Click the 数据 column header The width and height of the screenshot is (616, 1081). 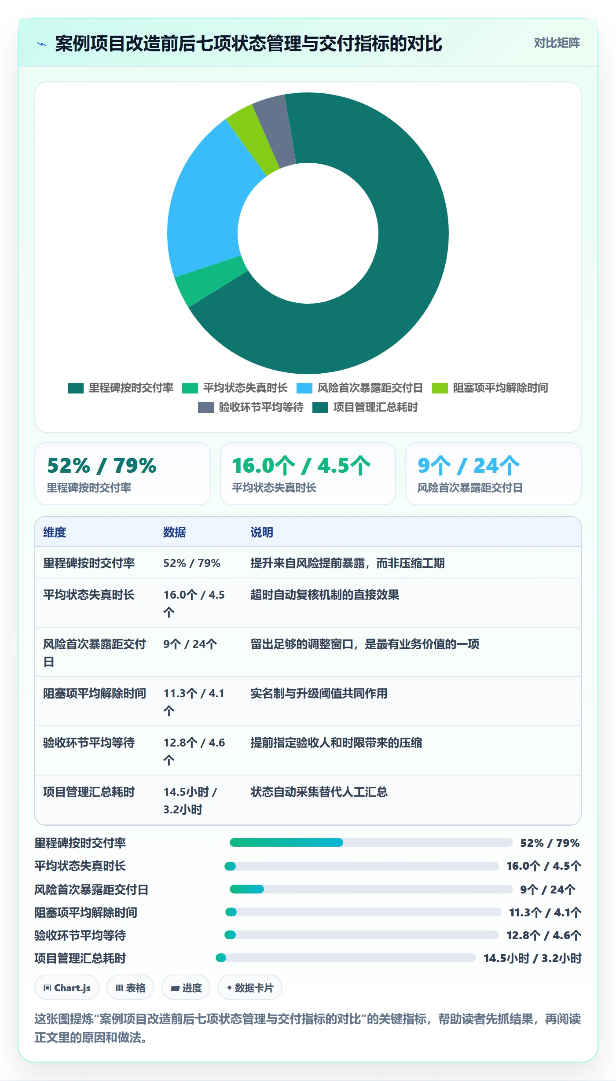[175, 532]
